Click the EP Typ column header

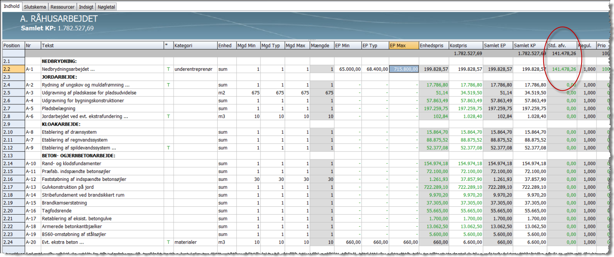click(x=375, y=45)
